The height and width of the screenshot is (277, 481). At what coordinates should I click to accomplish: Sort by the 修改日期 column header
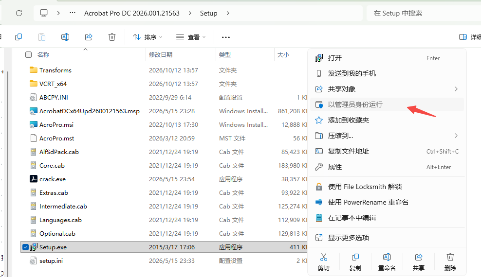point(161,54)
